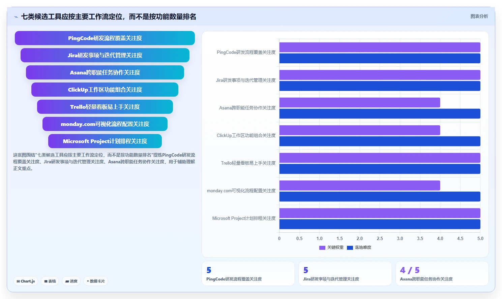The height and width of the screenshot is (299, 502).
Task: Click the blue bar for Microsoft Project计划排程关注度
Action: (380, 224)
